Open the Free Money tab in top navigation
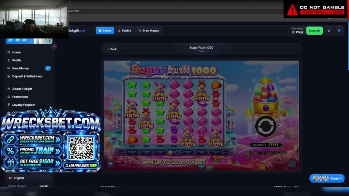The height and width of the screenshot is (196, 349). click(149, 31)
